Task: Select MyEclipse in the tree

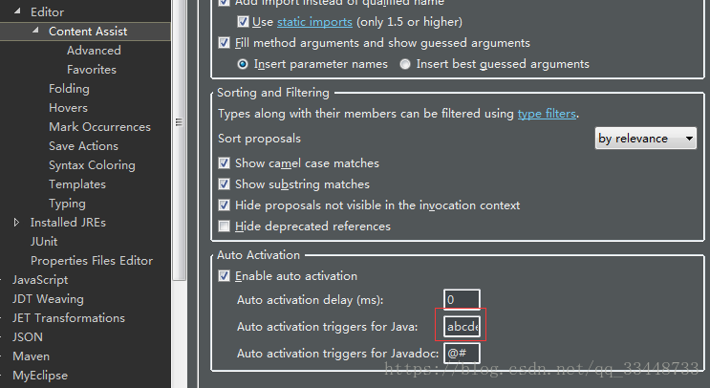Action: pos(40,376)
